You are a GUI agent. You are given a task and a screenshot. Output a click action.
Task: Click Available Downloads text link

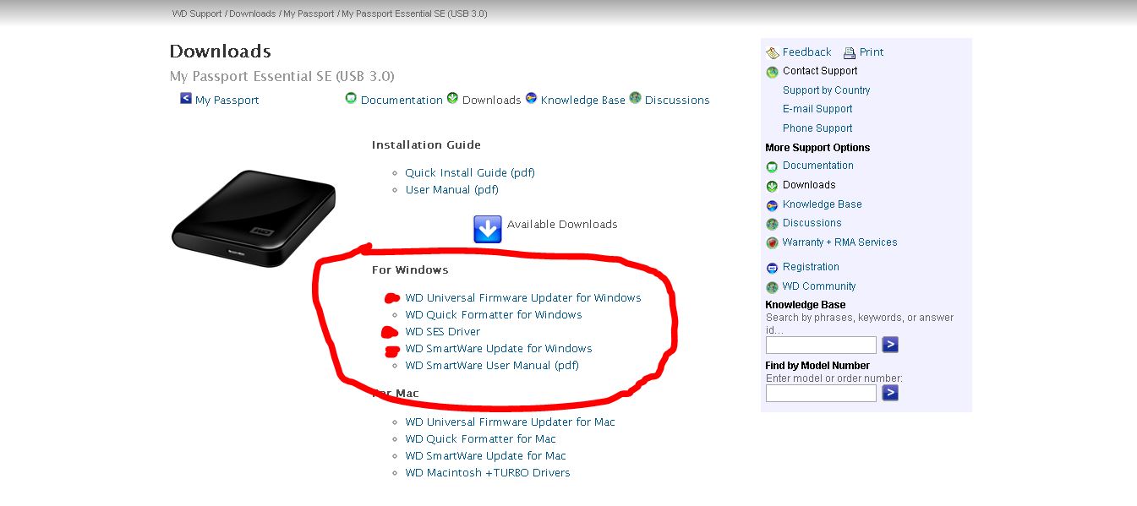(x=562, y=224)
